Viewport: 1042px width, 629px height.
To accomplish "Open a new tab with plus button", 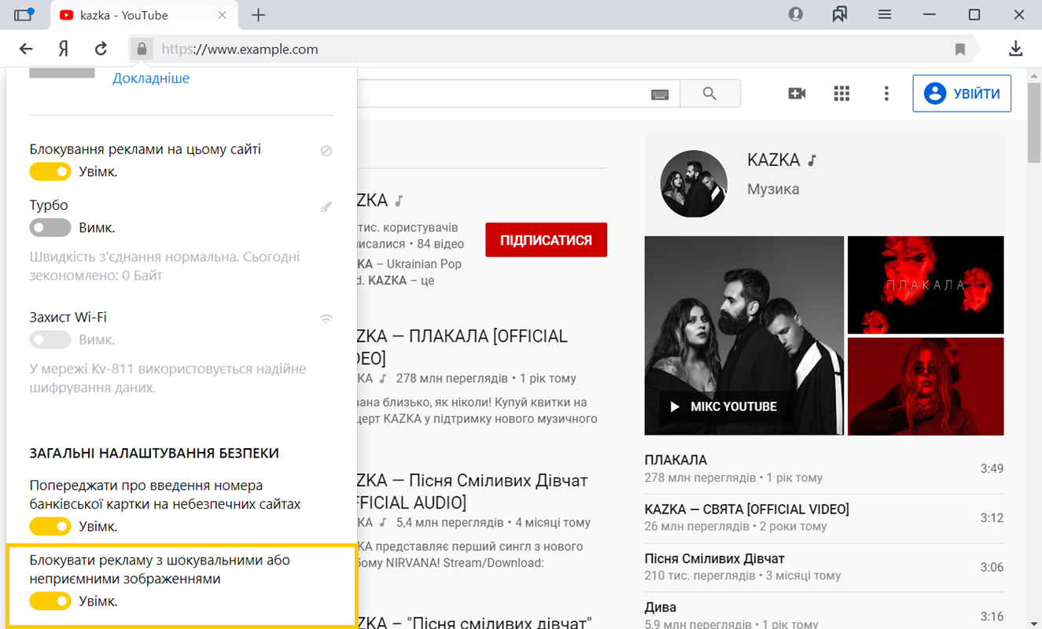I will coord(258,15).
